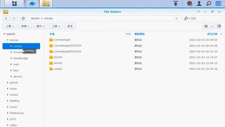Viewport: 225px width, 127px height.
Task: Open the Upload (上傳) dropdown menu
Action: pos(9,26)
